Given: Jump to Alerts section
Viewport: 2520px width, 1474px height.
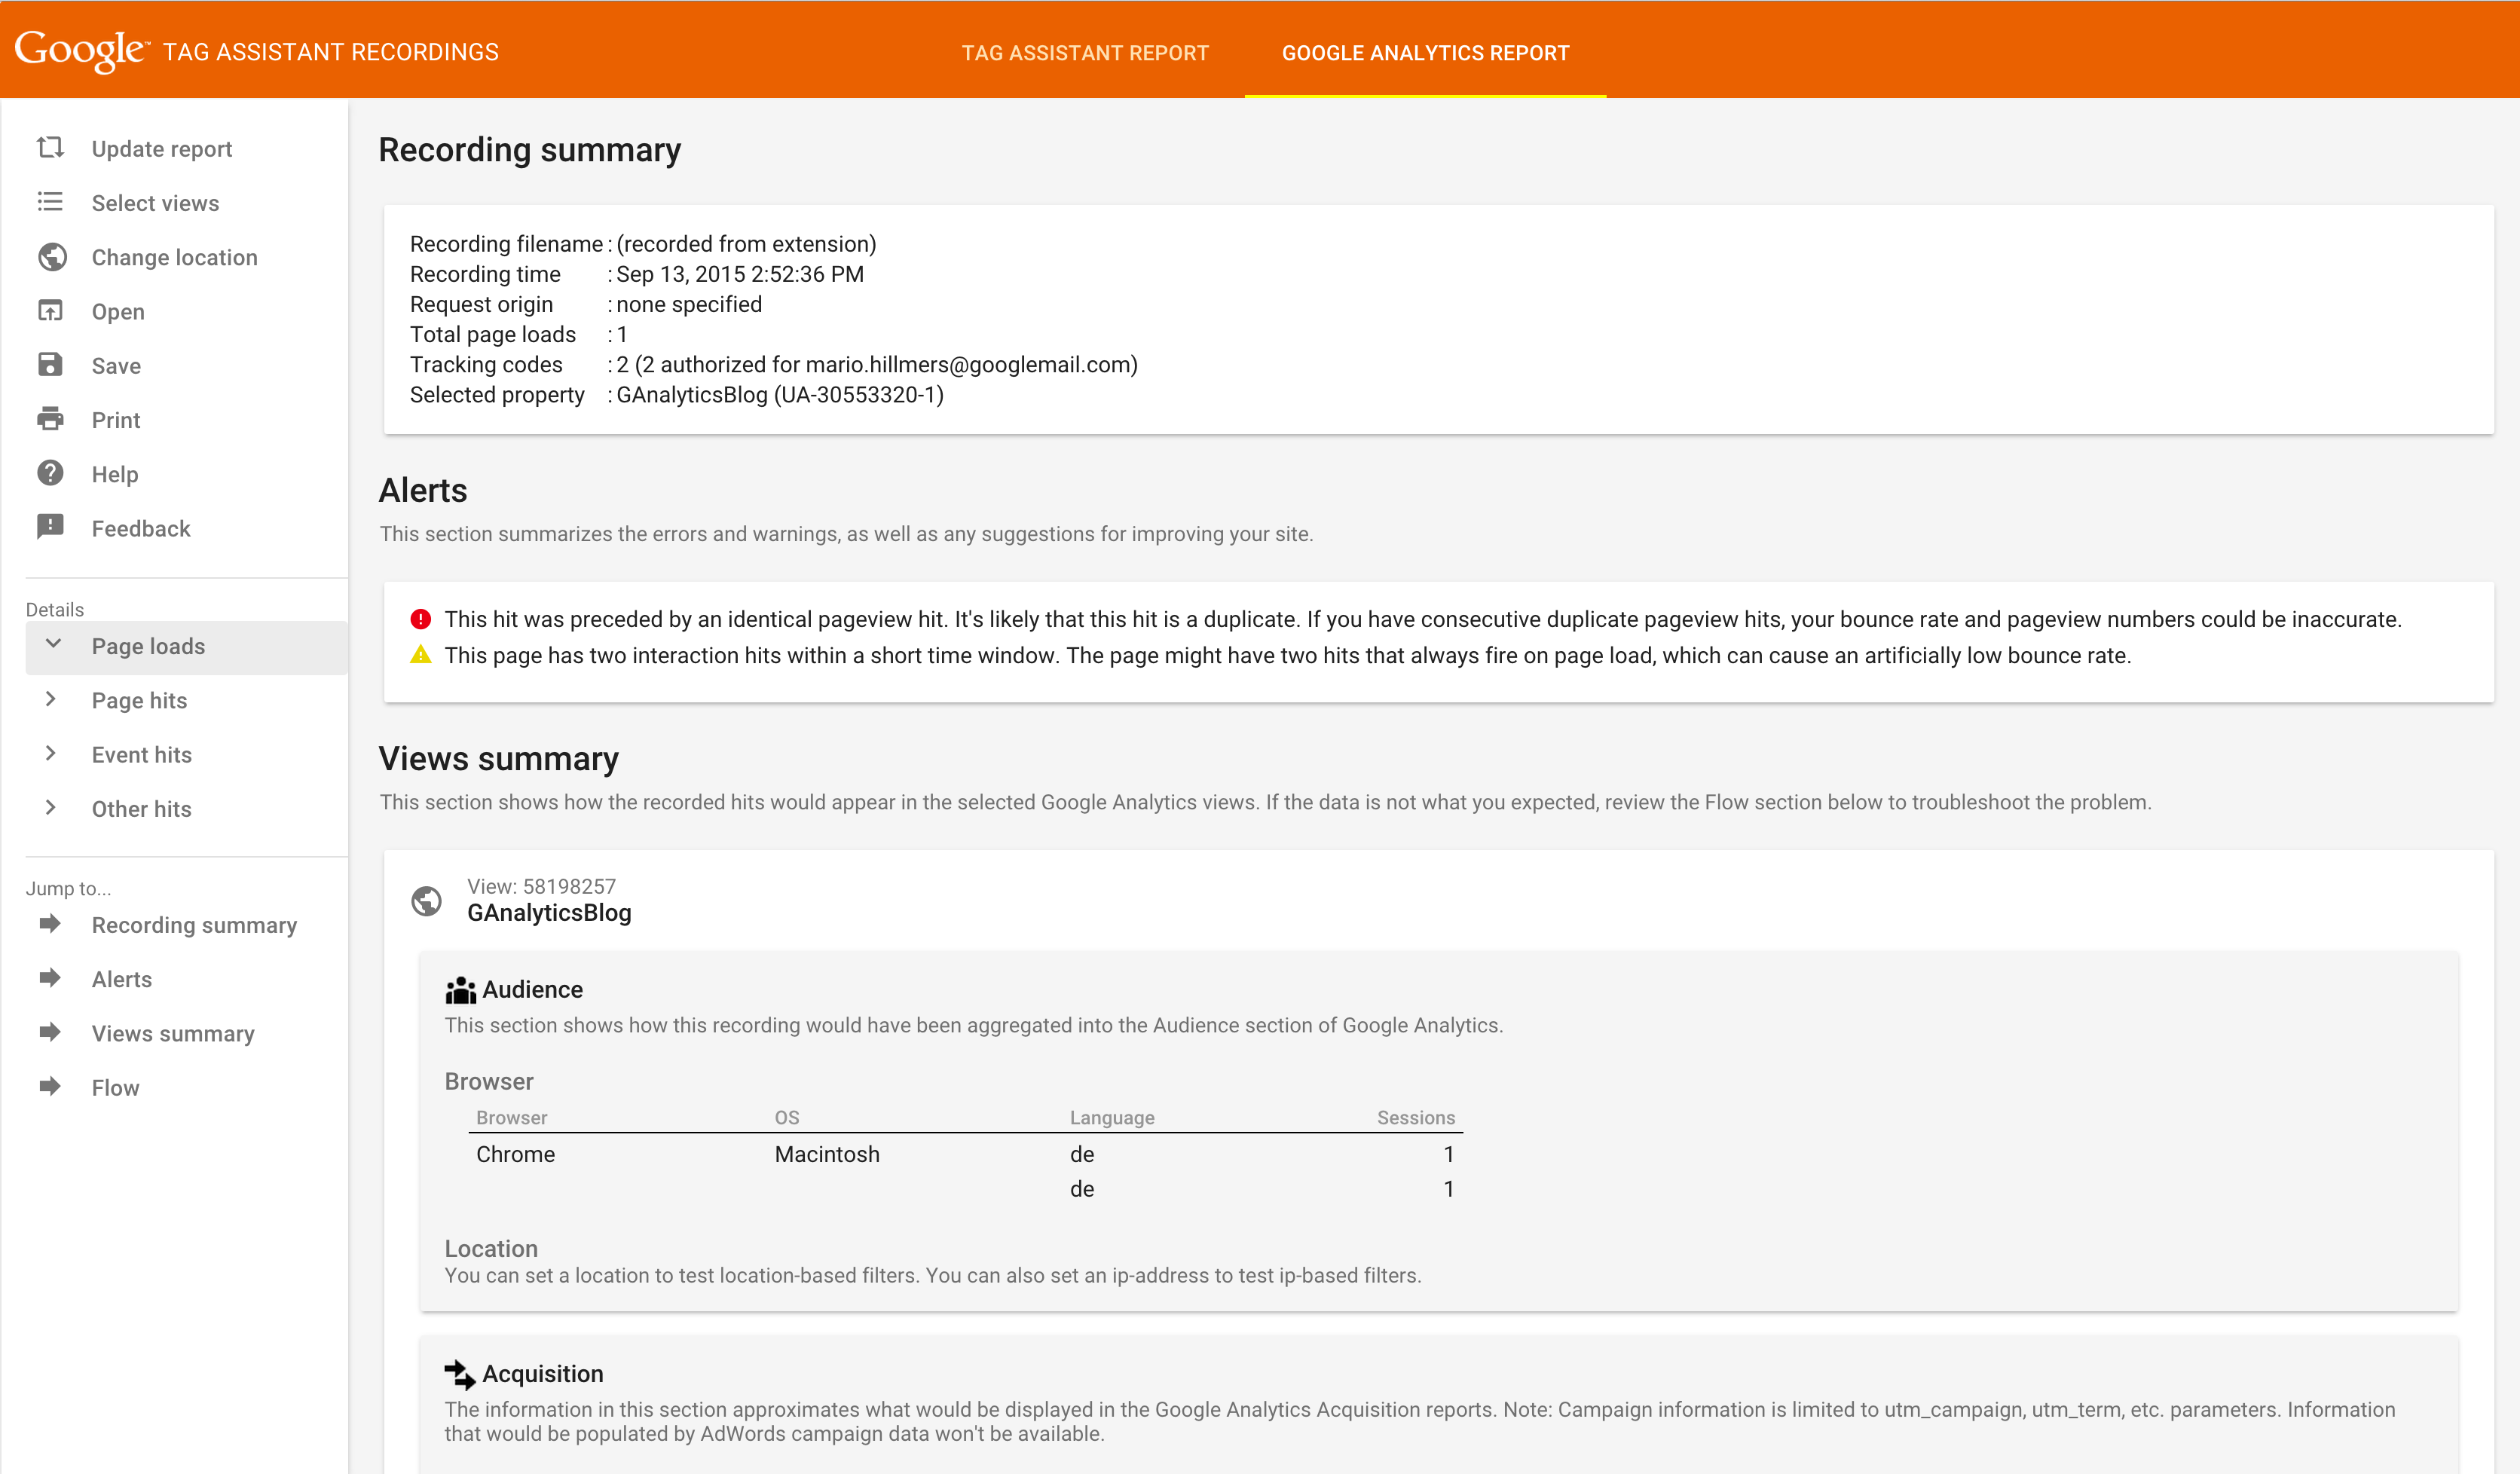Looking at the screenshot, I should tap(122, 979).
